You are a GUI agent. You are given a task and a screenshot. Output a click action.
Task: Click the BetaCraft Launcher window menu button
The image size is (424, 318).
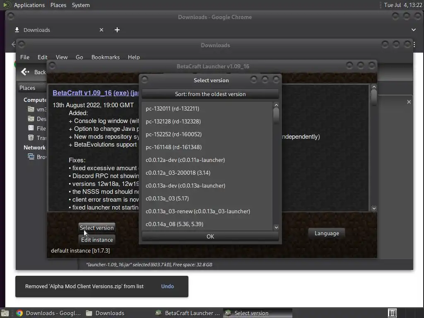coord(52,66)
